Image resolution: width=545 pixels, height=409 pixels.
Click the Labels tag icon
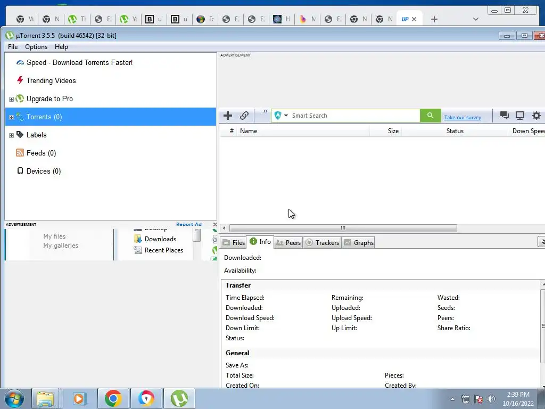(x=20, y=135)
